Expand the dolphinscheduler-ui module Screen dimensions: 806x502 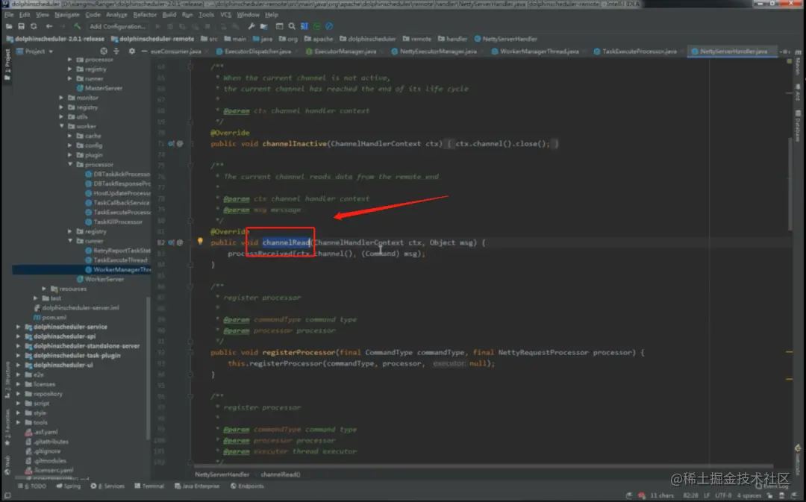tap(19, 365)
